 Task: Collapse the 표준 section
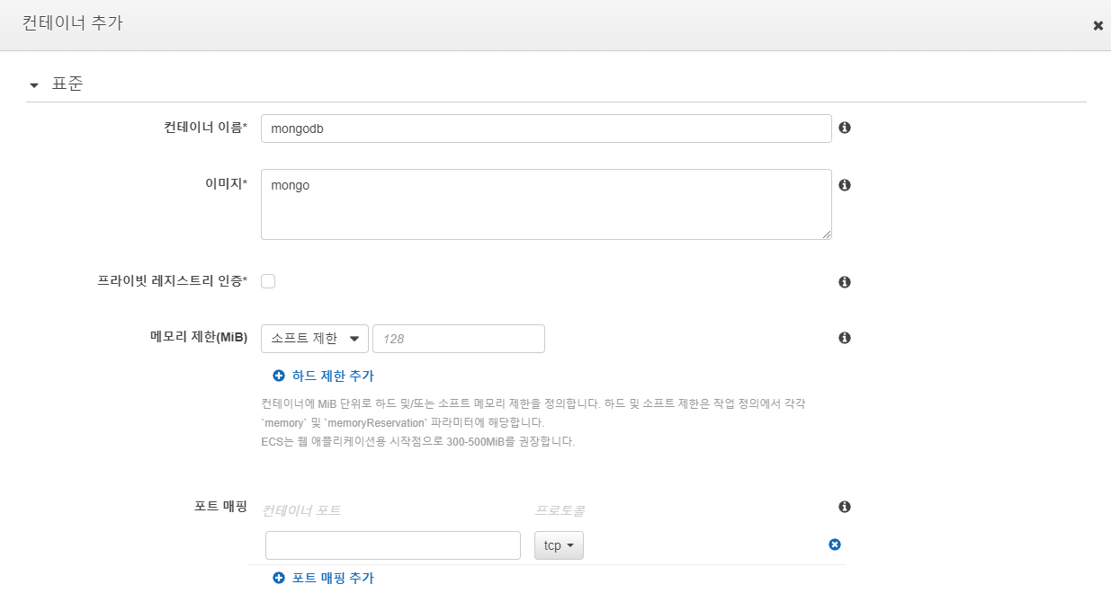pyautogui.click(x=34, y=85)
